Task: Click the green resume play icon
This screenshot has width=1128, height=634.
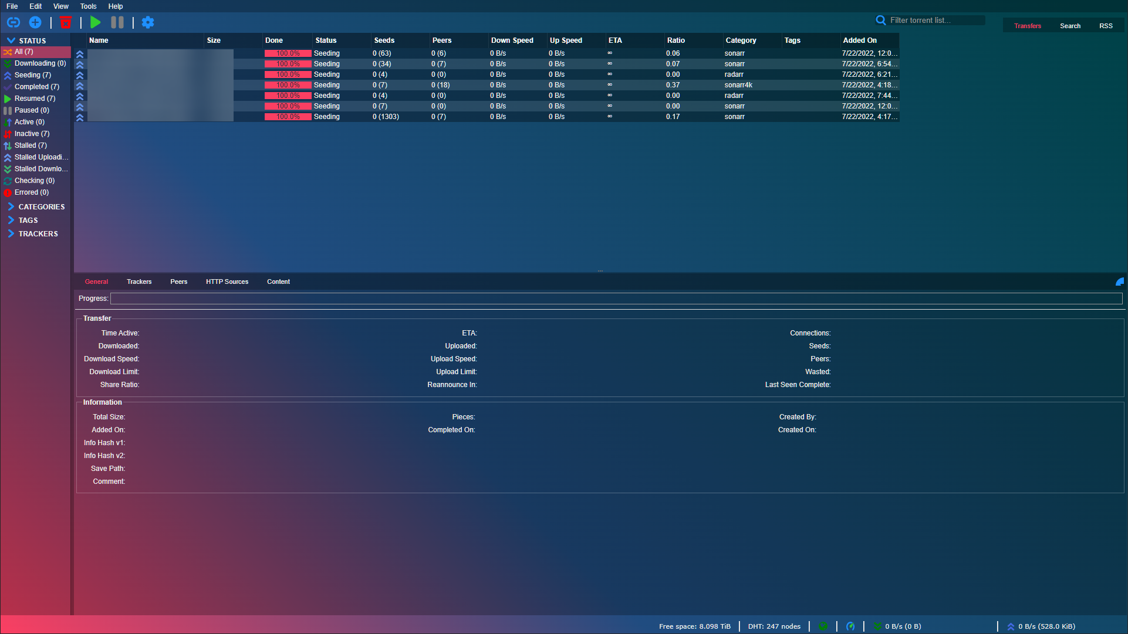Action: click(x=96, y=22)
